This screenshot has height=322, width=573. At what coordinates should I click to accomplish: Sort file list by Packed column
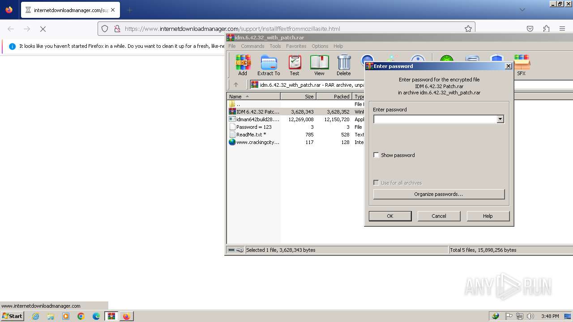334,96
